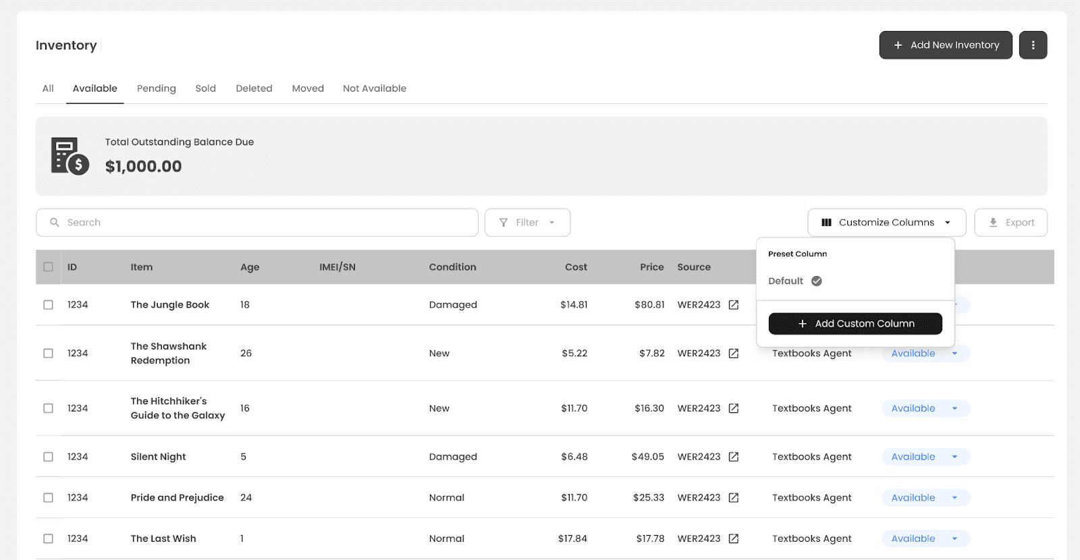Expand status dropdown for Pride and Prejudice
The width and height of the screenshot is (1080, 560).
[x=926, y=498]
